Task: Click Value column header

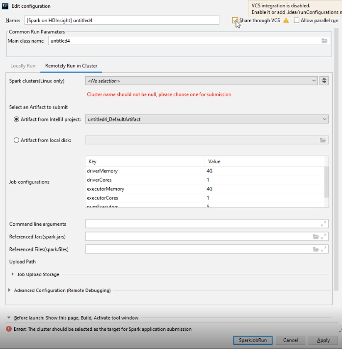Action: tap(264, 161)
